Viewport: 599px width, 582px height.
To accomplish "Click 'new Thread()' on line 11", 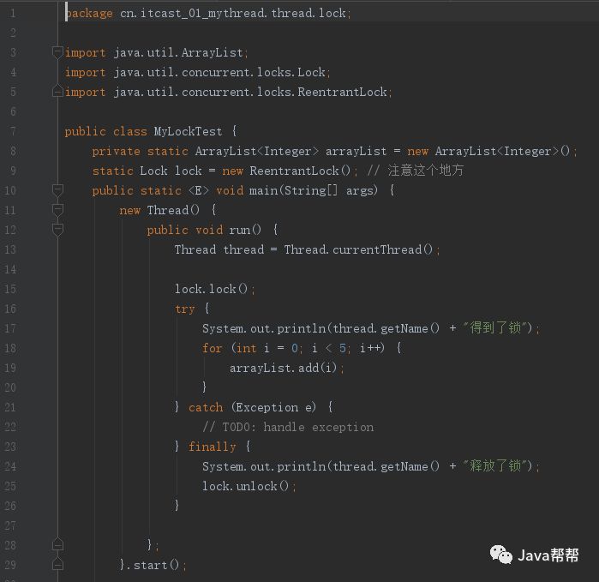I will click(159, 210).
